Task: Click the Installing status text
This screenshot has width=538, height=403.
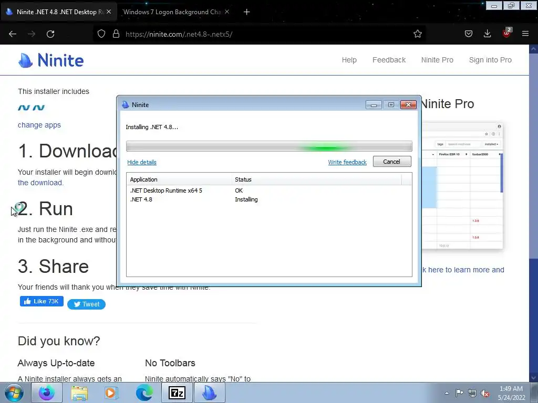Action: coord(246,199)
